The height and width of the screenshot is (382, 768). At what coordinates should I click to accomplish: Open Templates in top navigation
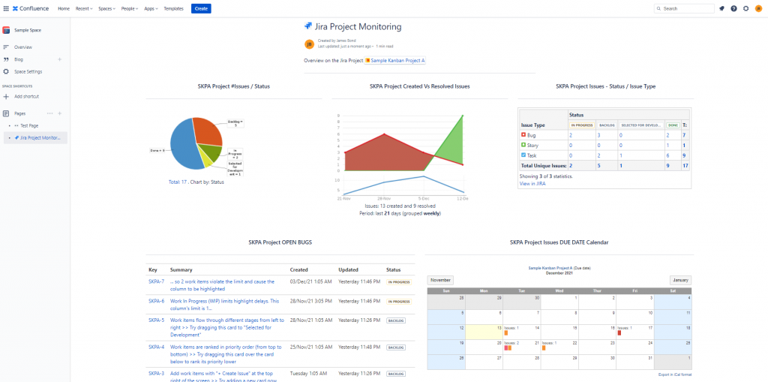(173, 8)
